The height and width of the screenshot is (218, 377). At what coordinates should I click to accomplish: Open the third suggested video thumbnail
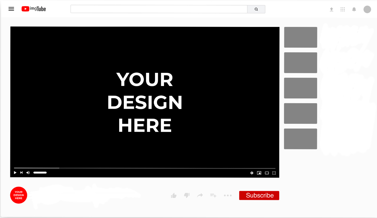(300, 88)
